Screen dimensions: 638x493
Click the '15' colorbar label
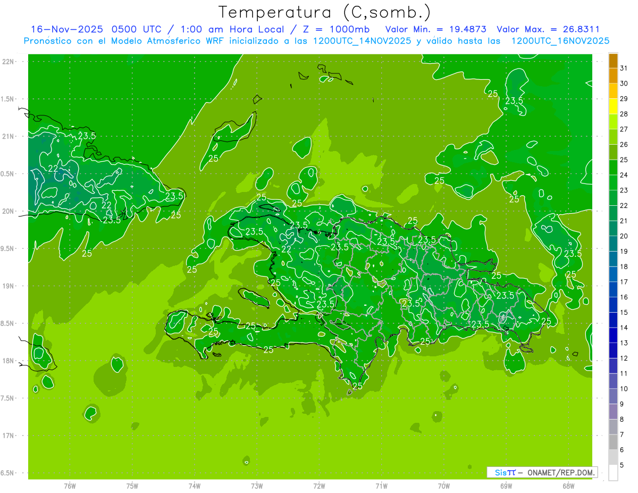coord(624,312)
